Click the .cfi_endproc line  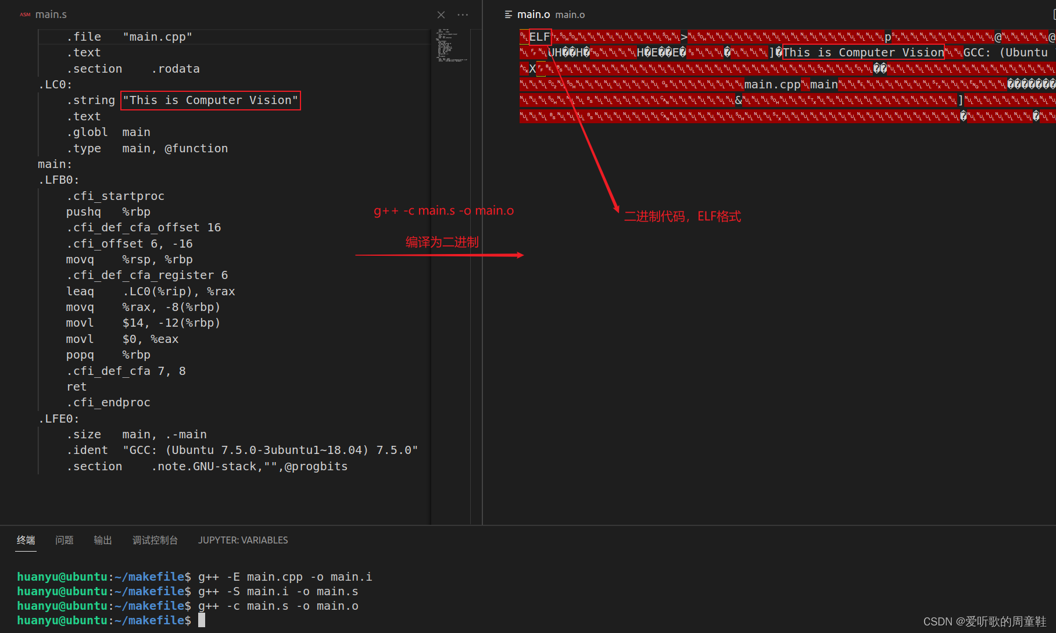point(108,402)
